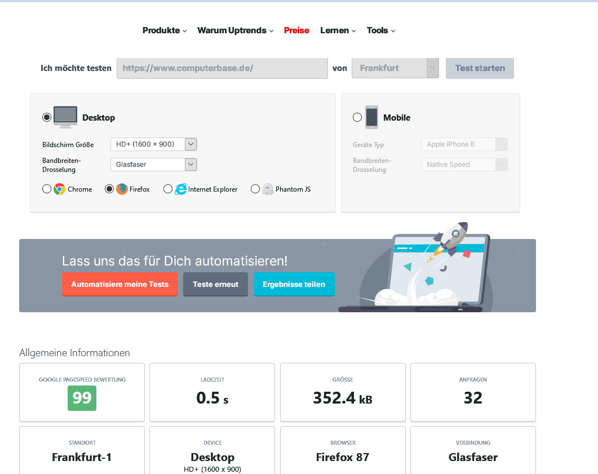Click the Grösse 352.4 kB value
This screenshot has height=474, width=598.
[x=343, y=398]
